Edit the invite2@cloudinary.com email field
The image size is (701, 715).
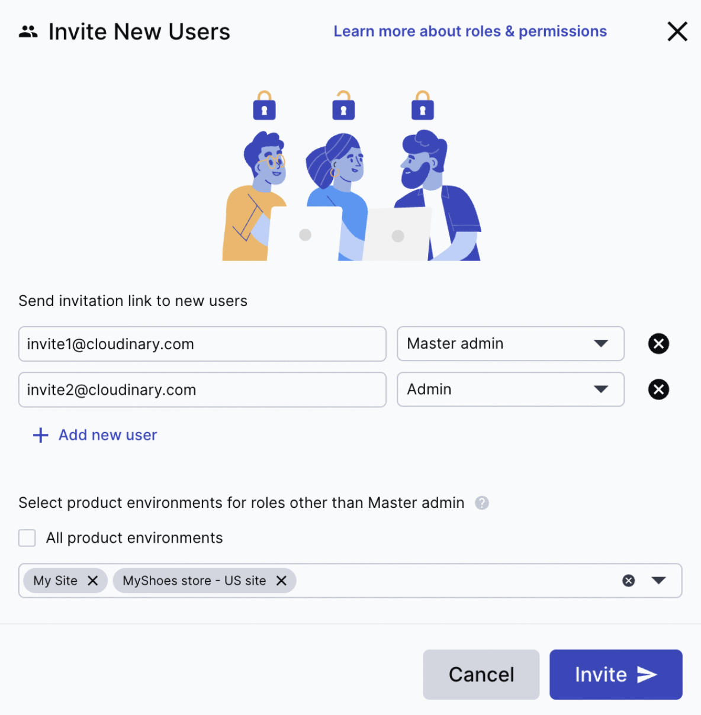tap(202, 389)
